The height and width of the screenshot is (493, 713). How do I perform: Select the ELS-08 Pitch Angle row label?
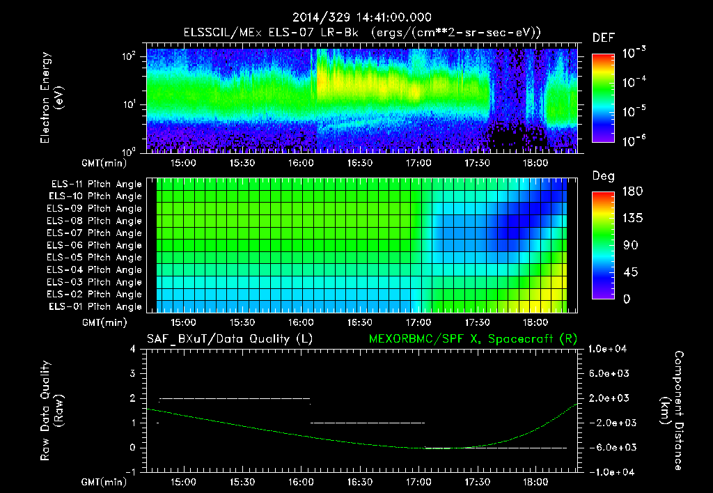point(95,221)
